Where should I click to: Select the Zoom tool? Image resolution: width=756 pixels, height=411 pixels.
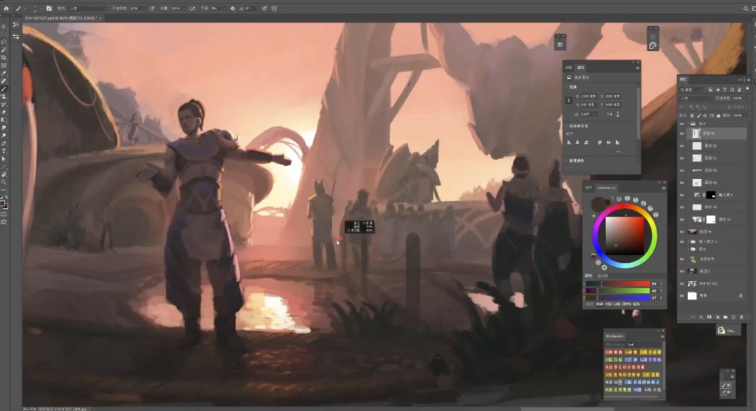(x=4, y=182)
